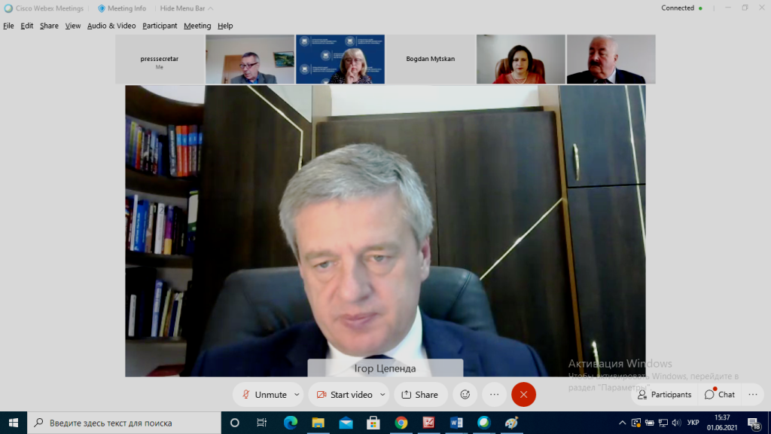771x434 pixels.
Task: Click the red leave meeting button
Action: click(523, 394)
